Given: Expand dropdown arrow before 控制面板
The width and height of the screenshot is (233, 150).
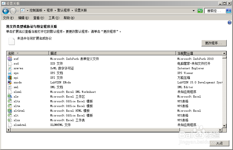Looking at the screenshot, I should pos(27,10).
